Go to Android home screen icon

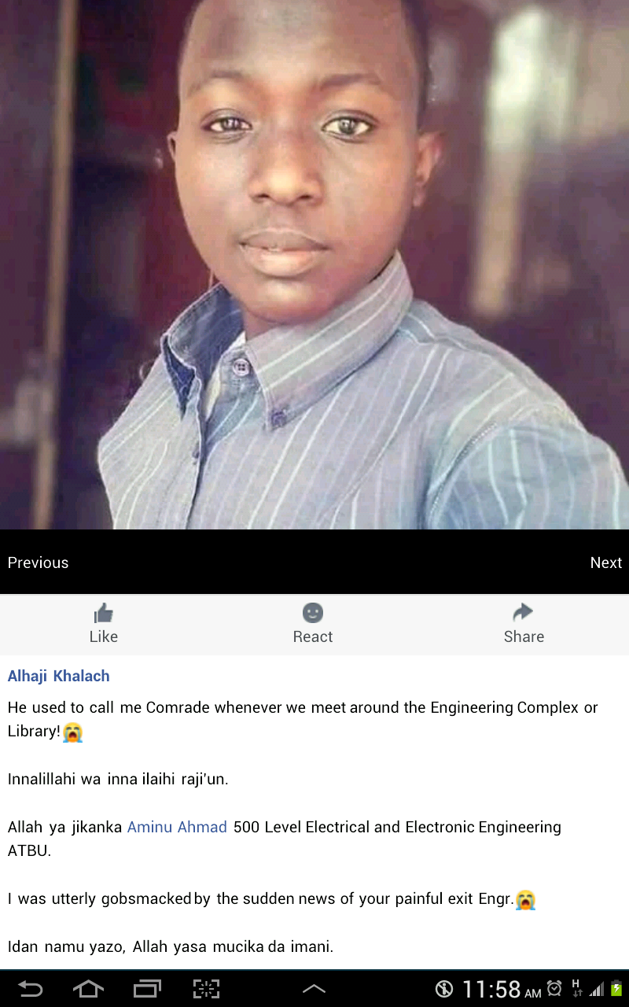[88, 988]
